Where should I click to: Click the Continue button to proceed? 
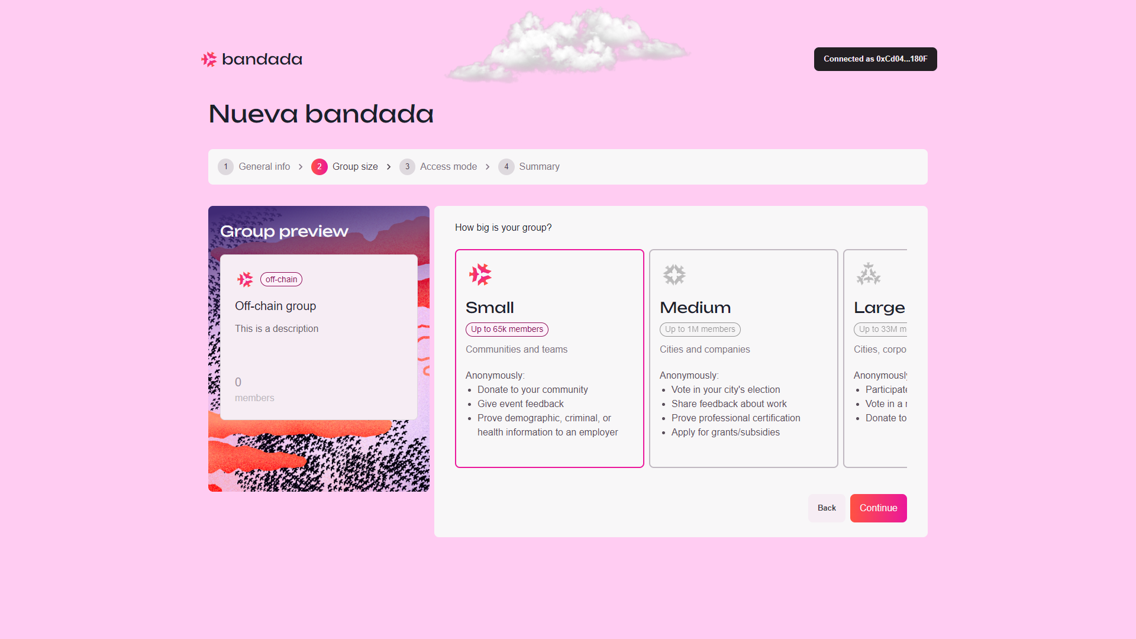878,508
